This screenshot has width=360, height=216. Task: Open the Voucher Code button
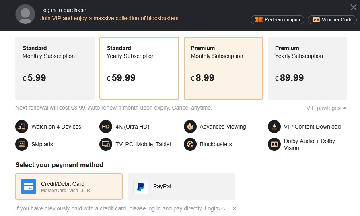332,20
